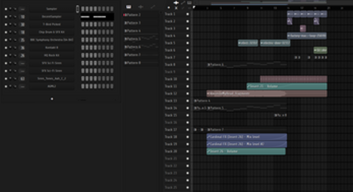Screen dimensions: 353x192
Task: Select Pattern 4 in the picker
Action: (x=140, y=31)
